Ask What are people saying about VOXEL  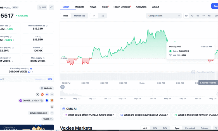coord(144,115)
